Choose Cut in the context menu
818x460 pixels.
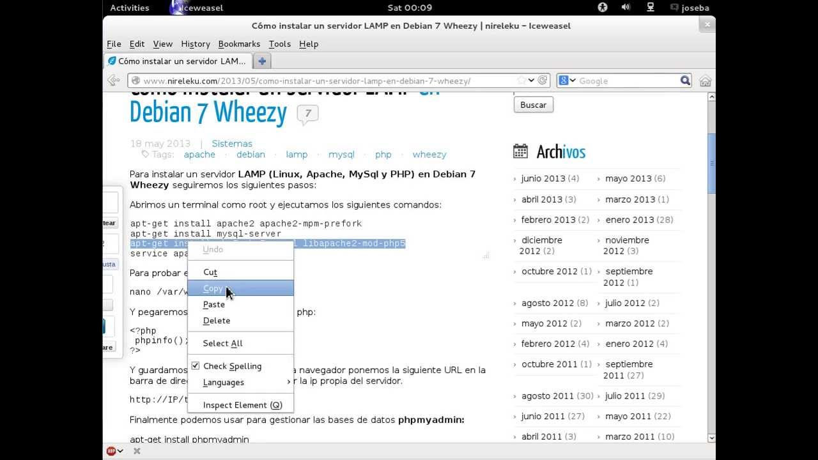[240, 272]
